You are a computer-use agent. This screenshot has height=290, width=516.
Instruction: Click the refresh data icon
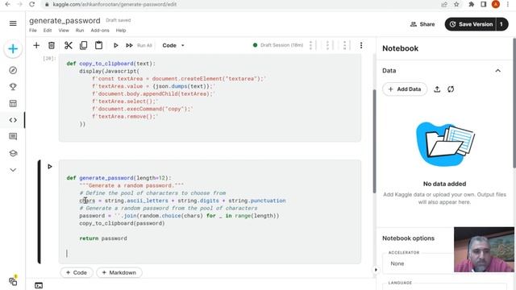pyautogui.click(x=451, y=89)
